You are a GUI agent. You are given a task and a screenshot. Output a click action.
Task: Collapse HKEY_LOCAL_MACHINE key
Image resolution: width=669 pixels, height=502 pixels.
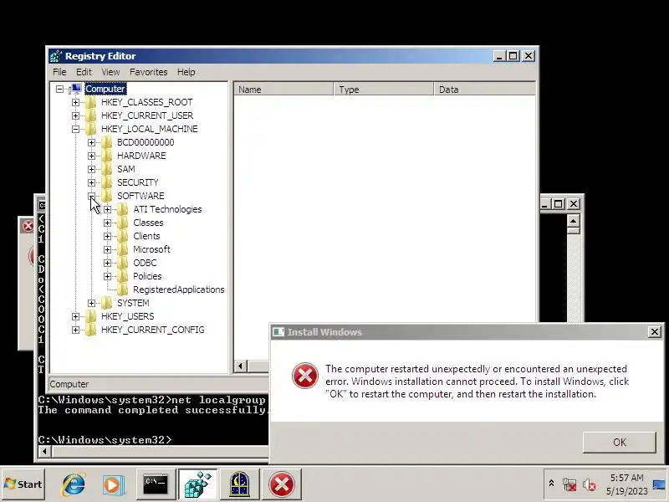pos(75,129)
